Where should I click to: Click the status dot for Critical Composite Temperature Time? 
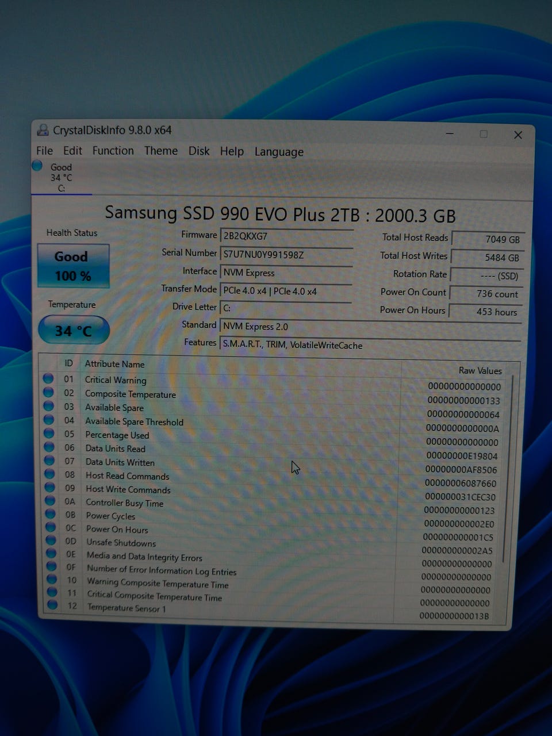(x=53, y=592)
